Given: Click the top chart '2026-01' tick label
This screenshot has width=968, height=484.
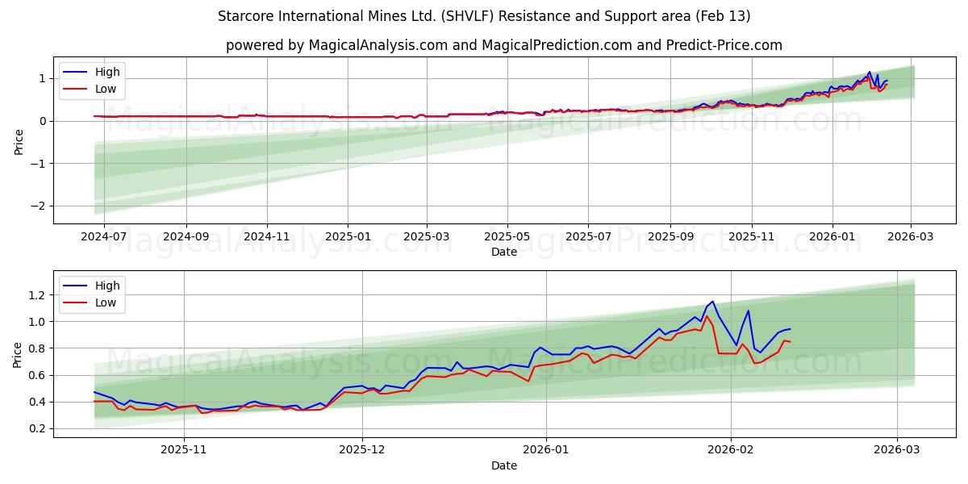Looking at the screenshot, I should (832, 236).
